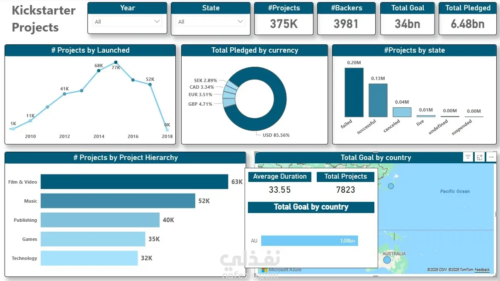The width and height of the screenshot is (500, 281).
Task: Select the #Backers 3981 card
Action: (x=346, y=19)
